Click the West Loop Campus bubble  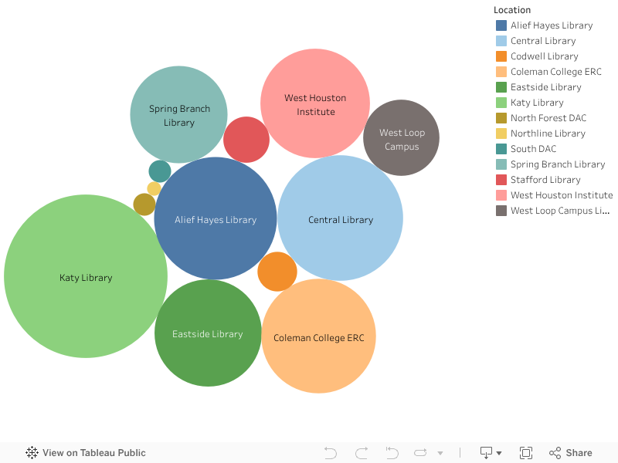coord(401,137)
